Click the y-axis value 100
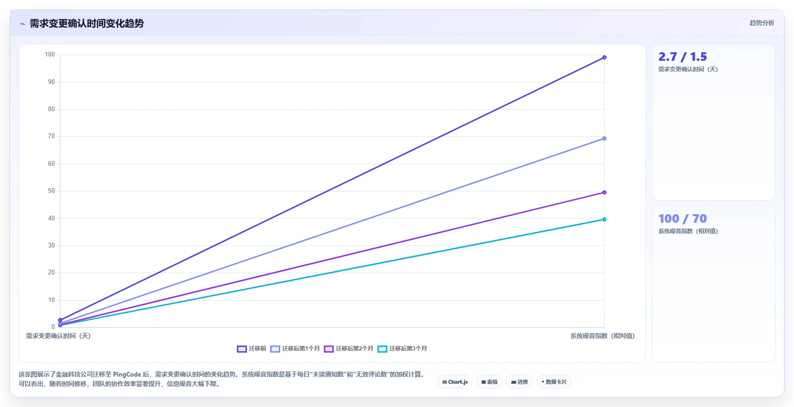The height and width of the screenshot is (407, 794). click(x=50, y=55)
